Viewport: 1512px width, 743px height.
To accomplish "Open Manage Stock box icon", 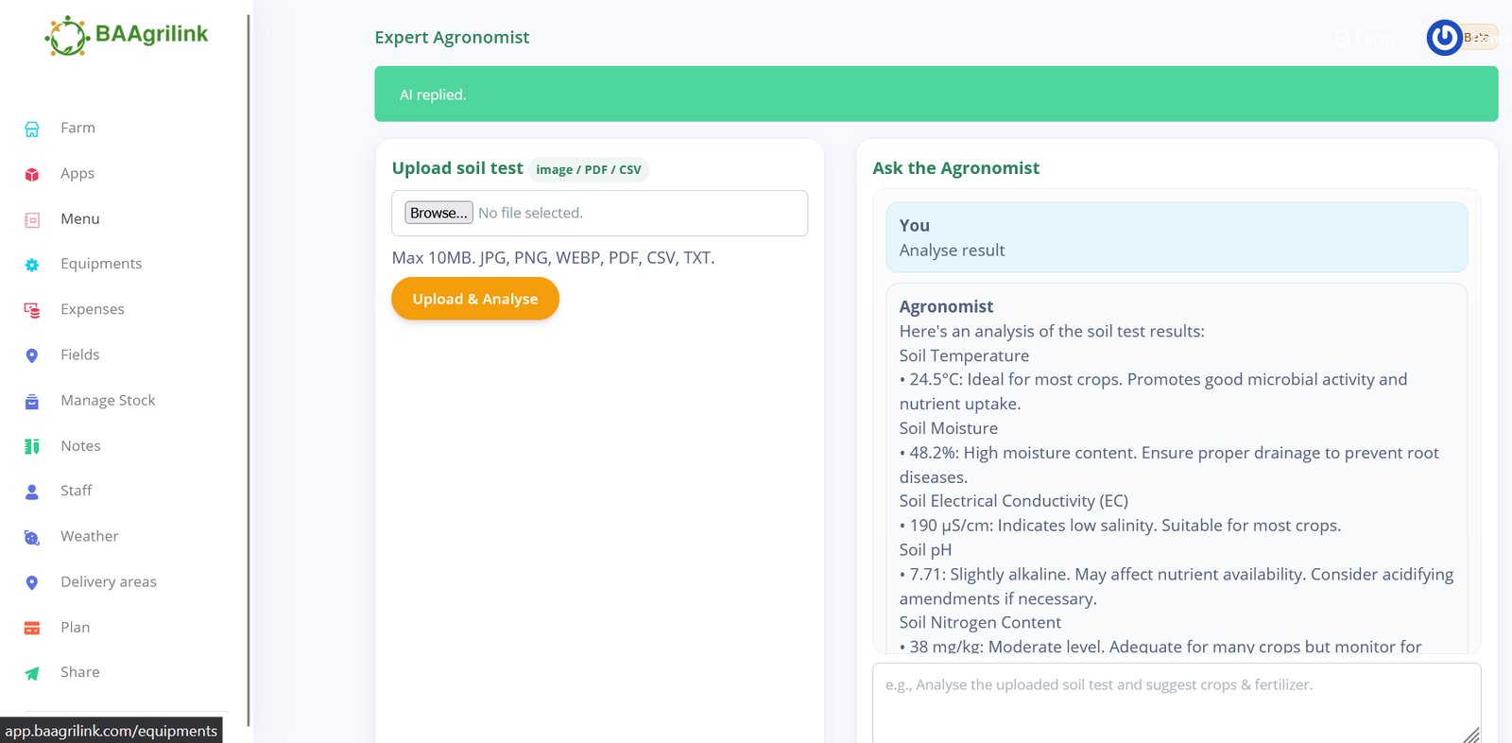I will pyautogui.click(x=31, y=401).
